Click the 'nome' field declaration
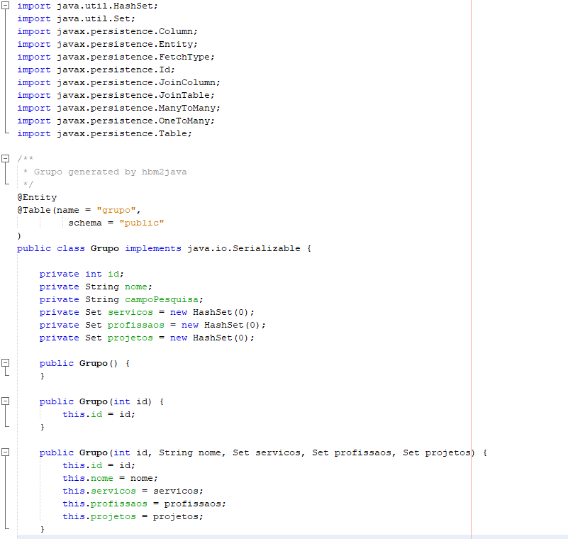 (96, 287)
